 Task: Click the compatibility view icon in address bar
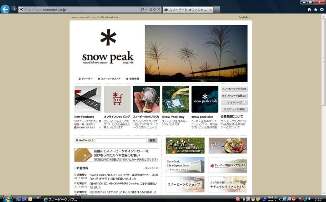coord(150,10)
